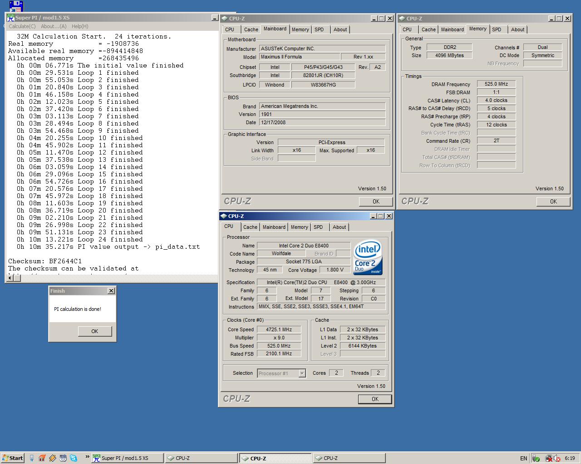This screenshot has width=581, height=464.
Task: Click the CPU tab CPU-Z title bar icon
Action: coord(224,216)
